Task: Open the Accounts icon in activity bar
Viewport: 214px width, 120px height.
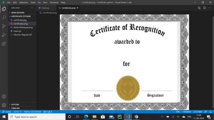Action: tap(4, 97)
